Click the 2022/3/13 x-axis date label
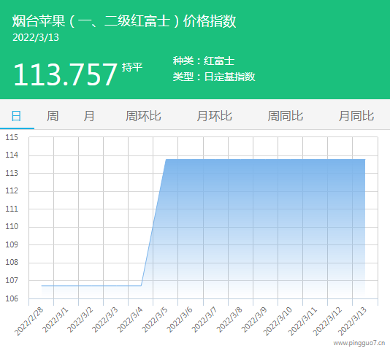This screenshot has width=390, height=351. click(x=353, y=322)
